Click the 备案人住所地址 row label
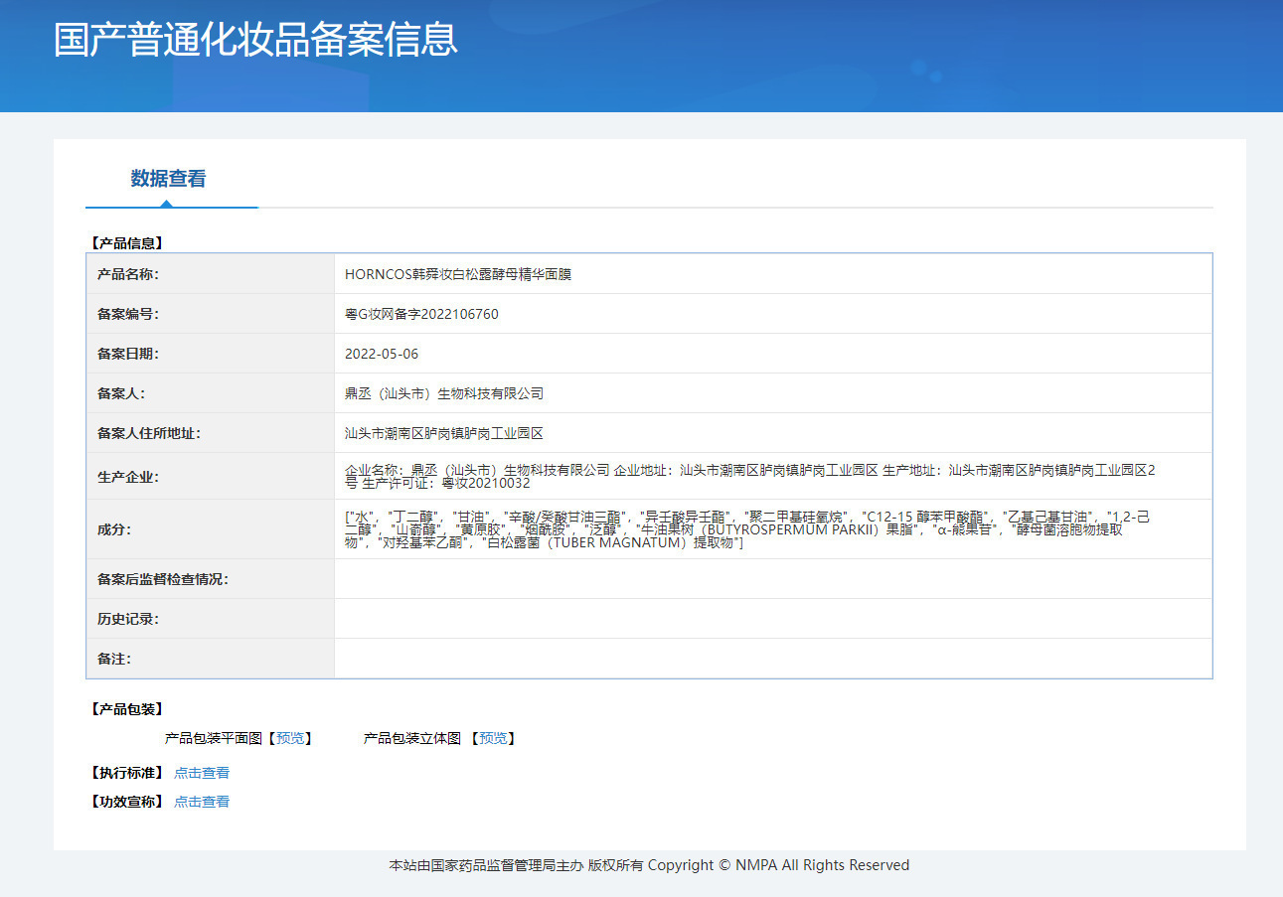 (148, 433)
